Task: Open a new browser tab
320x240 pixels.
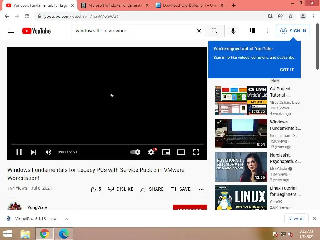Action: [234, 5]
